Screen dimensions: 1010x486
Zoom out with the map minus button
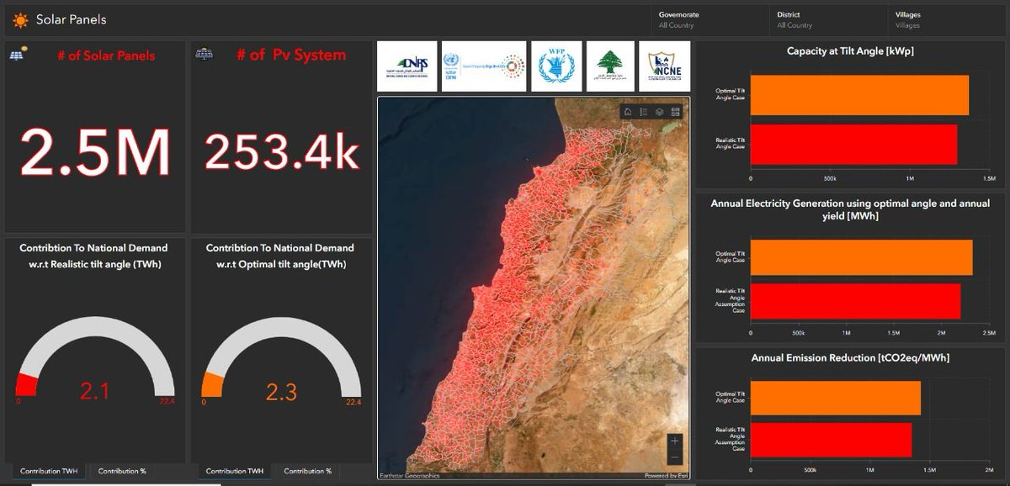675,457
